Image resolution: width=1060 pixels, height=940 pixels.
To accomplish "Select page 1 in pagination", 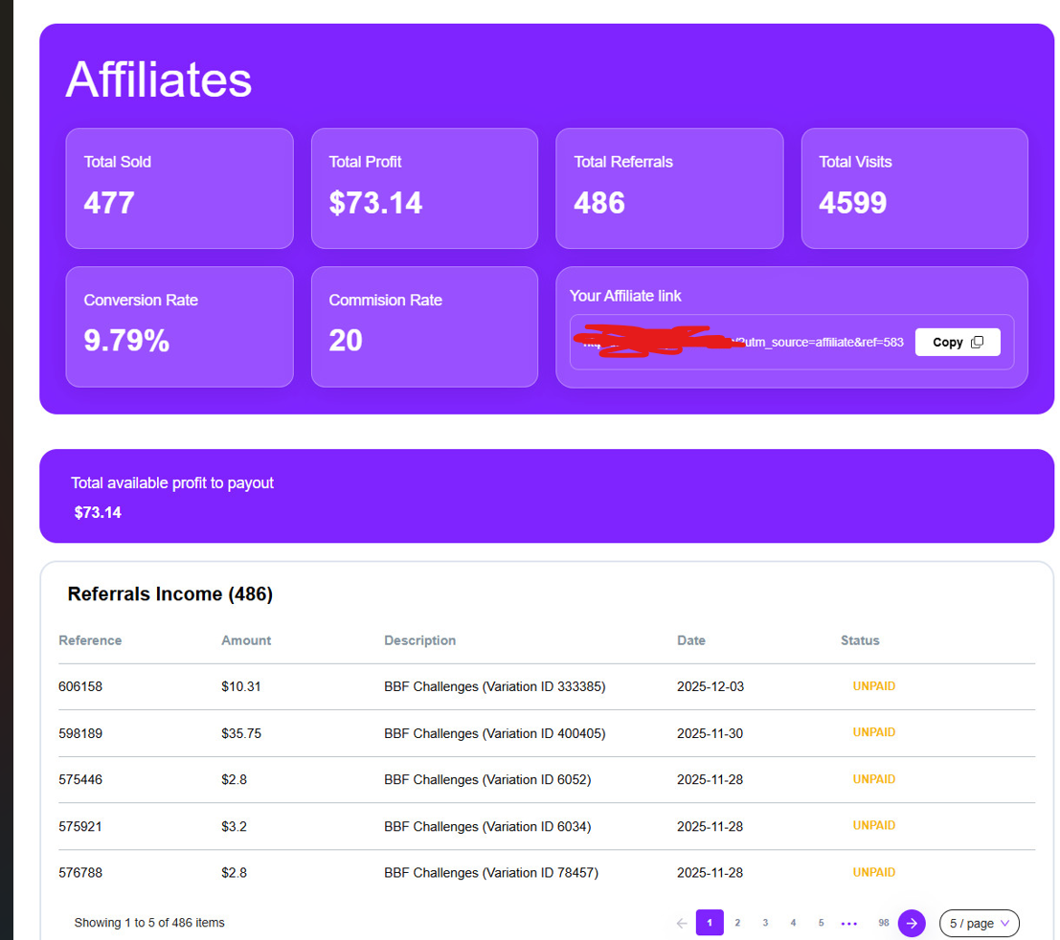I will [710, 923].
